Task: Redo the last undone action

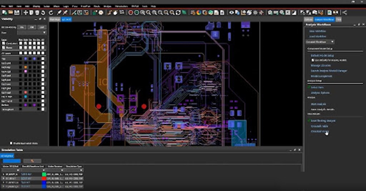Action: pos(51,13)
